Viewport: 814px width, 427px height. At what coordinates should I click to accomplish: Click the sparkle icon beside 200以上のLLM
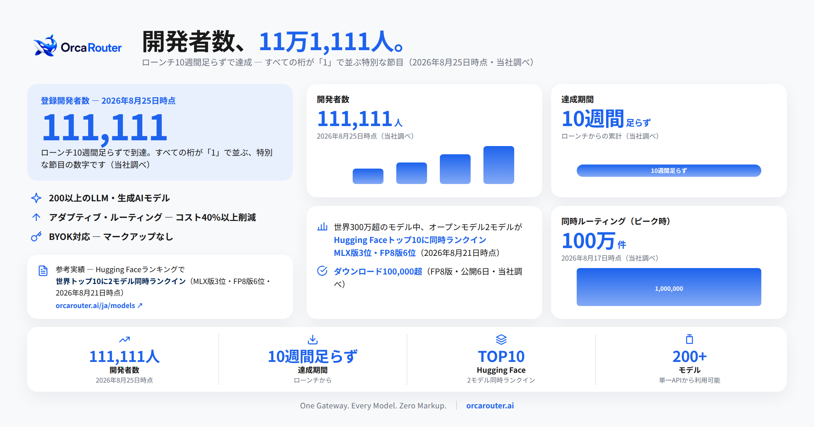click(36, 198)
